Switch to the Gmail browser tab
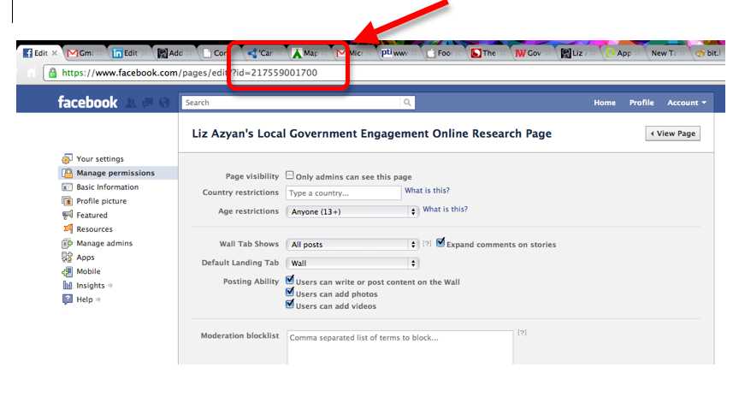This screenshot has height=397, width=739. click(83, 53)
